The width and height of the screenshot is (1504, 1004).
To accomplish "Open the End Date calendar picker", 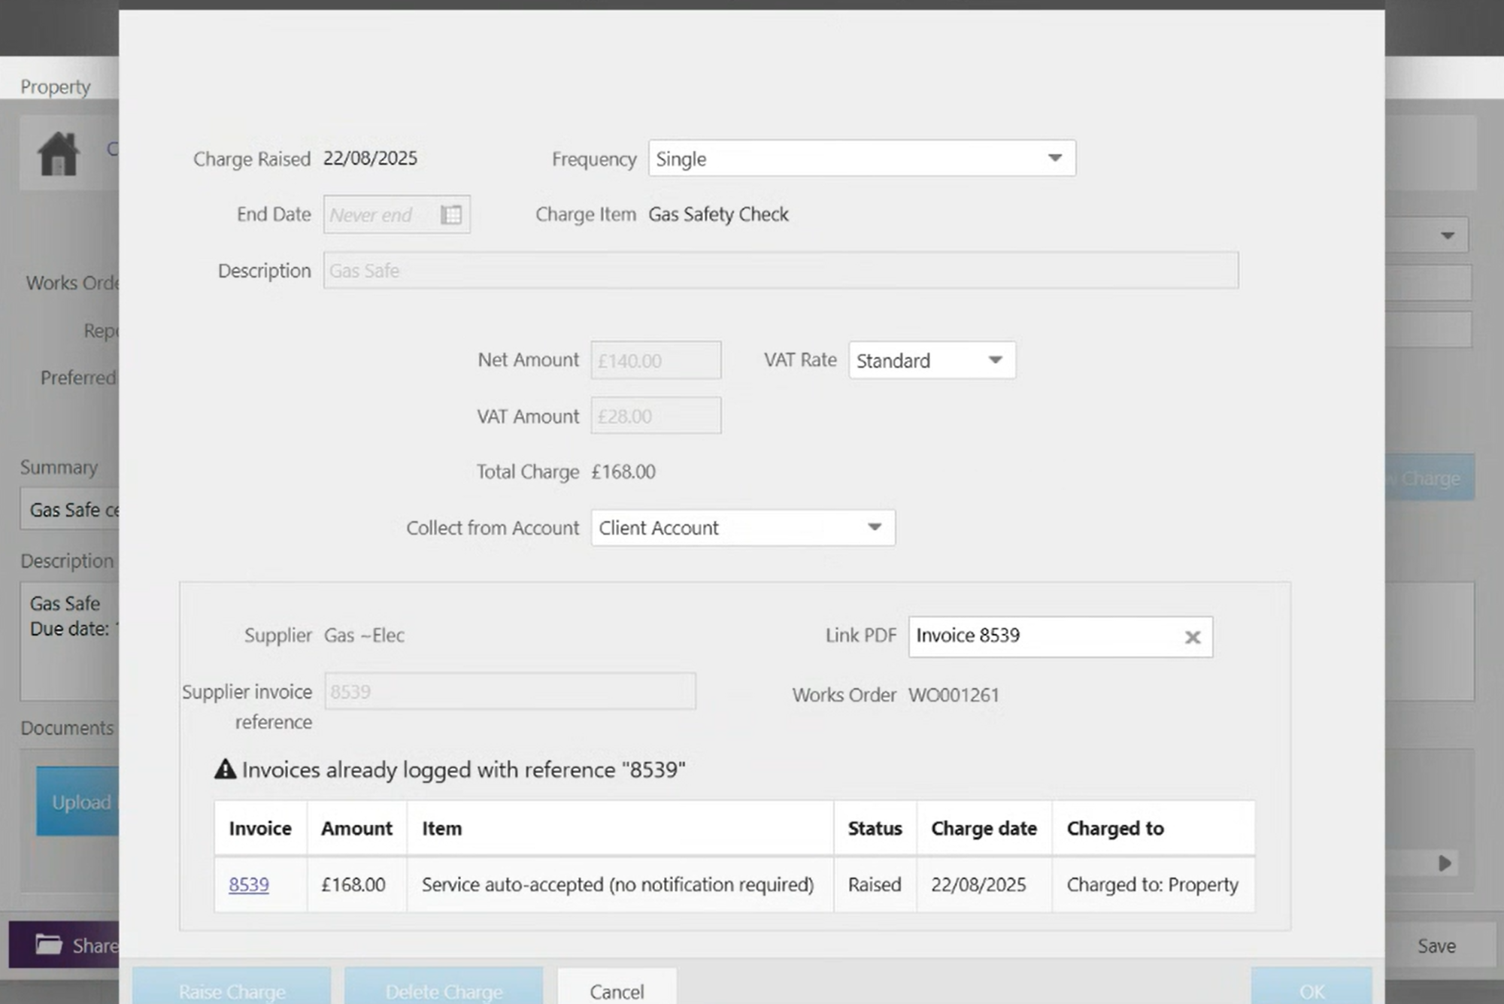I will pos(451,215).
